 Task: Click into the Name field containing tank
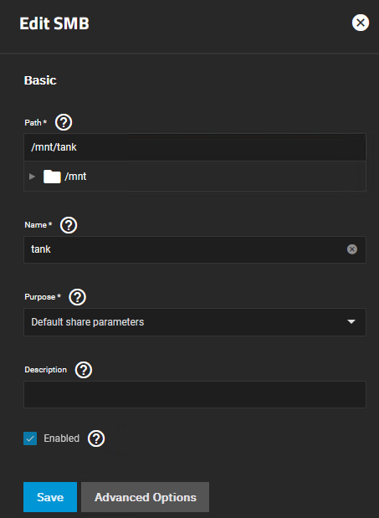[x=195, y=249]
